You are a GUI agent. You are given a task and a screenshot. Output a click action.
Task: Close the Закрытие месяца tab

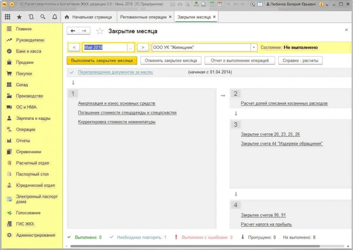coord(214,17)
